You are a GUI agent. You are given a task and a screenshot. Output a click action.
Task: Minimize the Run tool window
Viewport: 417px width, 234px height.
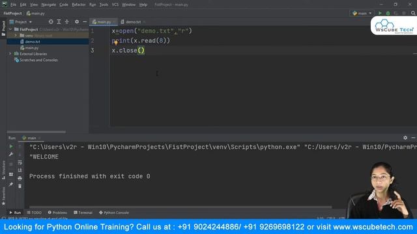pos(413,138)
